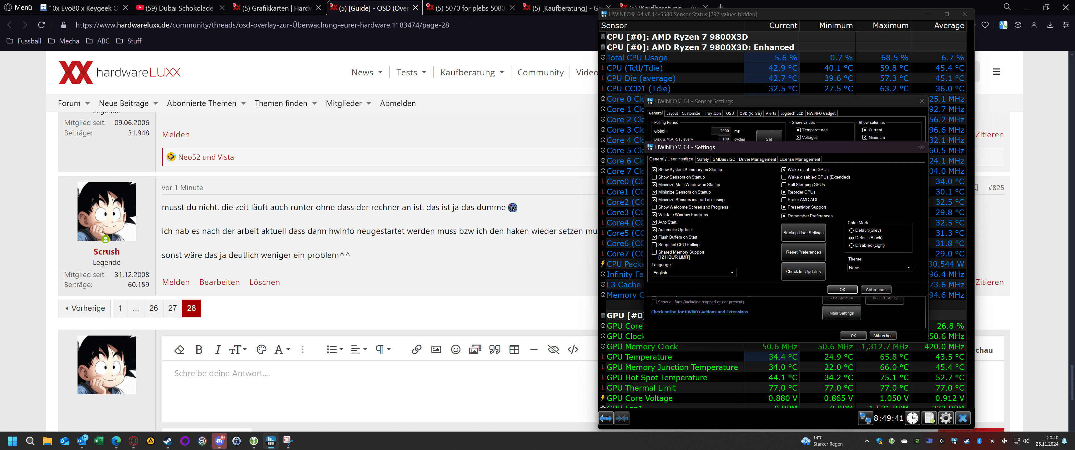Insert code block with the code icon
This screenshot has height=450, width=1075.
(x=573, y=349)
